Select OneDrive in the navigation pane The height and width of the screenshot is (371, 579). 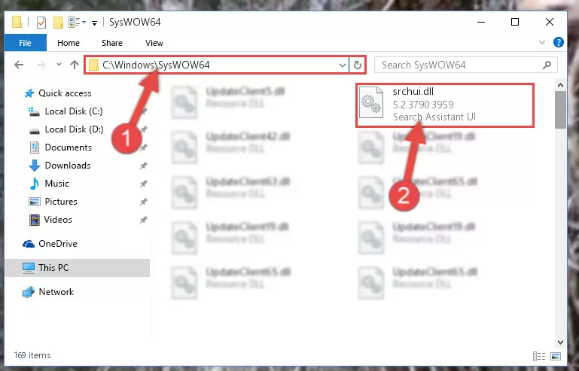coord(58,244)
